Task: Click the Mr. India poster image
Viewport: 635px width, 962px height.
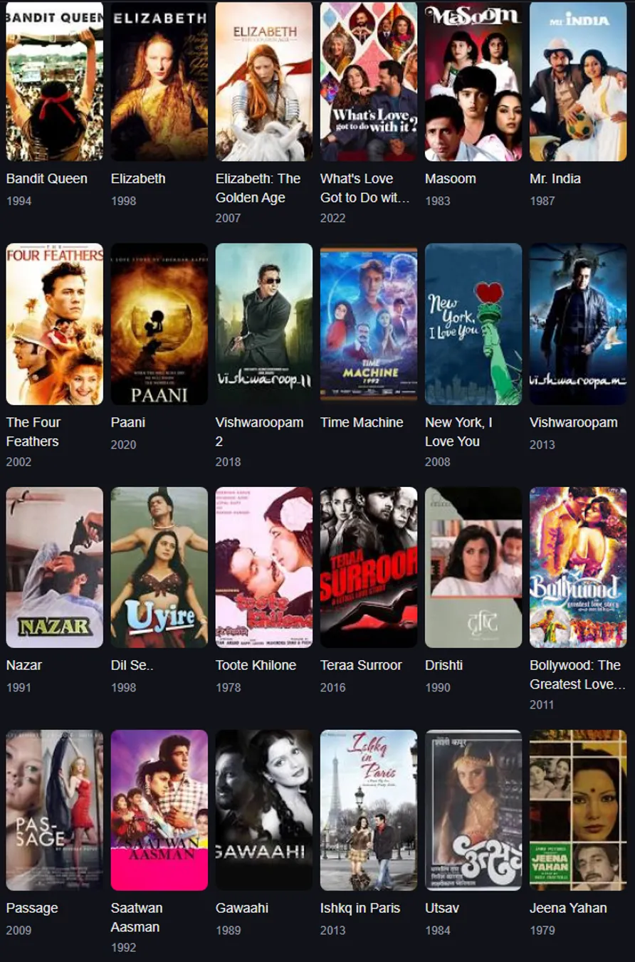Action: (578, 81)
